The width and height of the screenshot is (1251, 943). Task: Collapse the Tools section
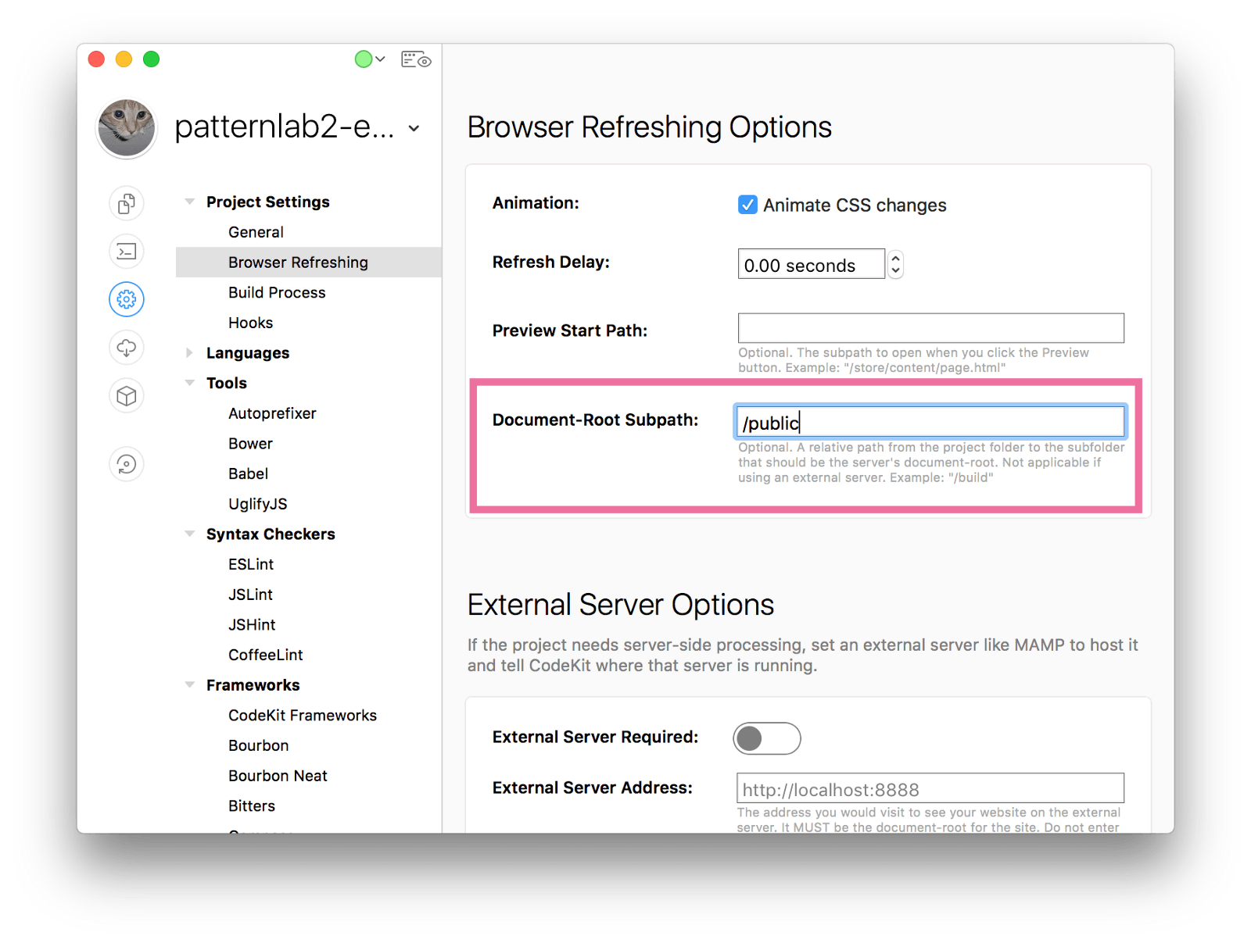click(x=190, y=382)
